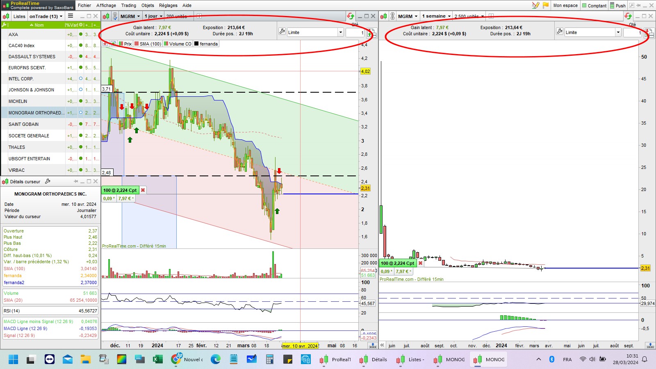
Task: Click the fernanda indicator label
Action: click(x=206, y=44)
